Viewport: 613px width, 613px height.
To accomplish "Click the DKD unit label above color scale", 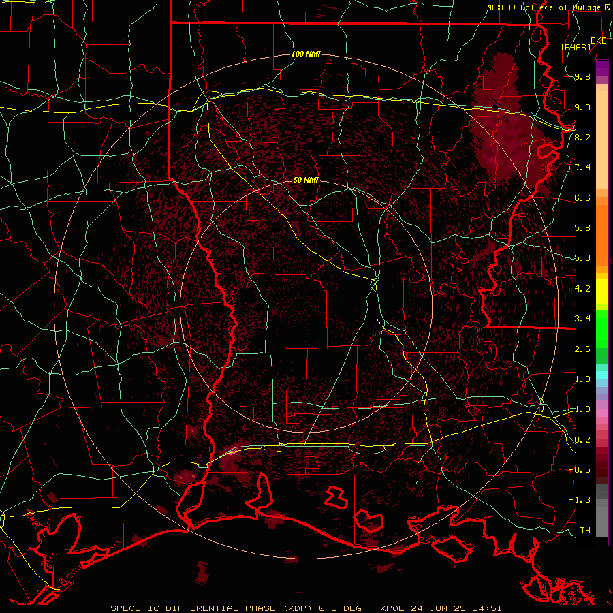I will (x=599, y=41).
